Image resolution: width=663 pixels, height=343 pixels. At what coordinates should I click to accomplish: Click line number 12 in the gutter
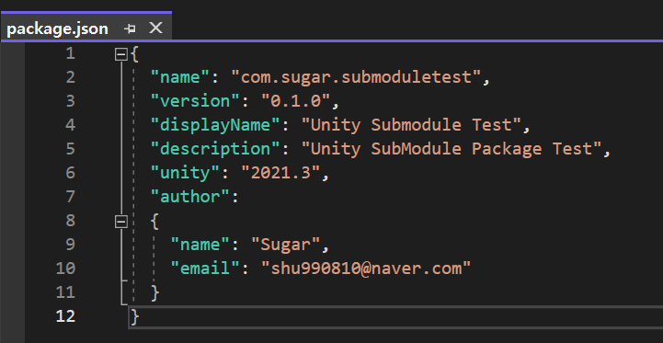click(x=65, y=316)
